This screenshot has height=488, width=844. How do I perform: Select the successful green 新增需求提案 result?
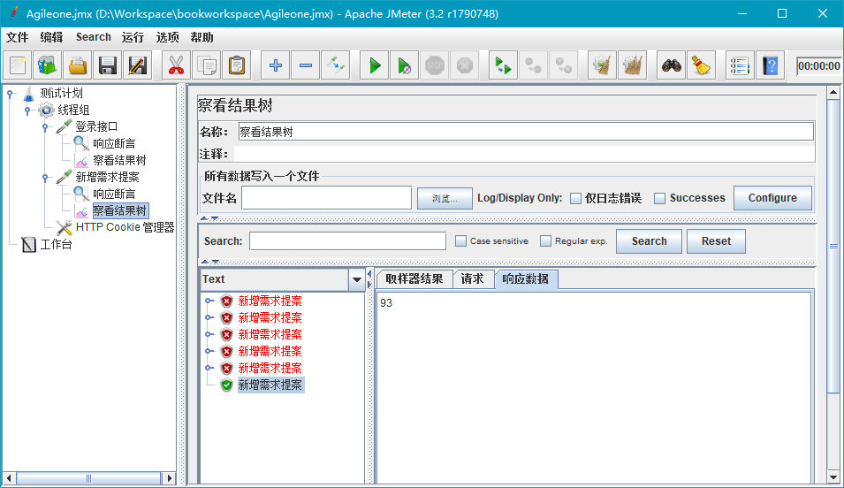coord(270,385)
